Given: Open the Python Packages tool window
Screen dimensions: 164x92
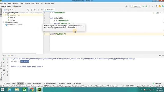Looking at the screenshot, I should click(x=50, y=84).
